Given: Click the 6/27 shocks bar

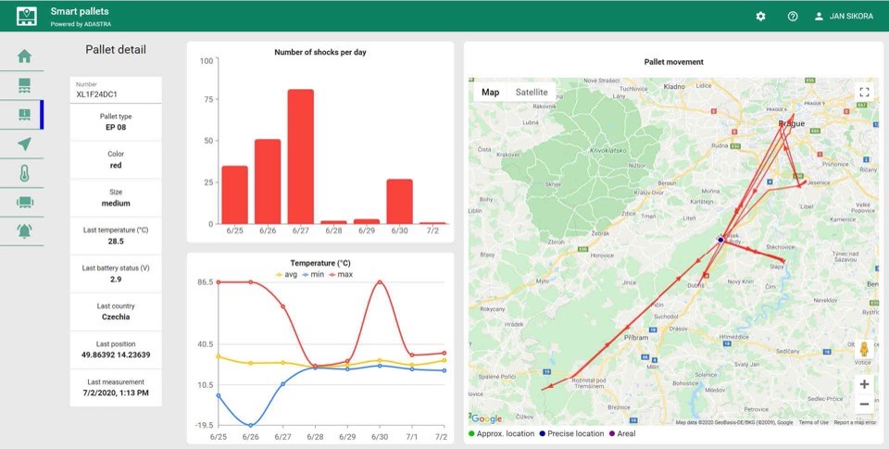Looking at the screenshot, I should pos(300,156).
